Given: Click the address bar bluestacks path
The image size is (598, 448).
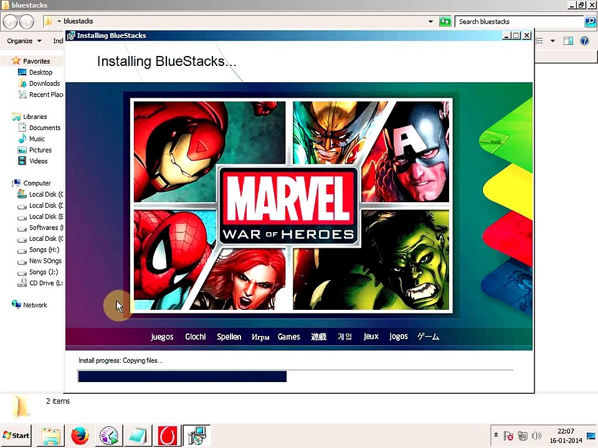Looking at the screenshot, I should pyautogui.click(x=78, y=21).
